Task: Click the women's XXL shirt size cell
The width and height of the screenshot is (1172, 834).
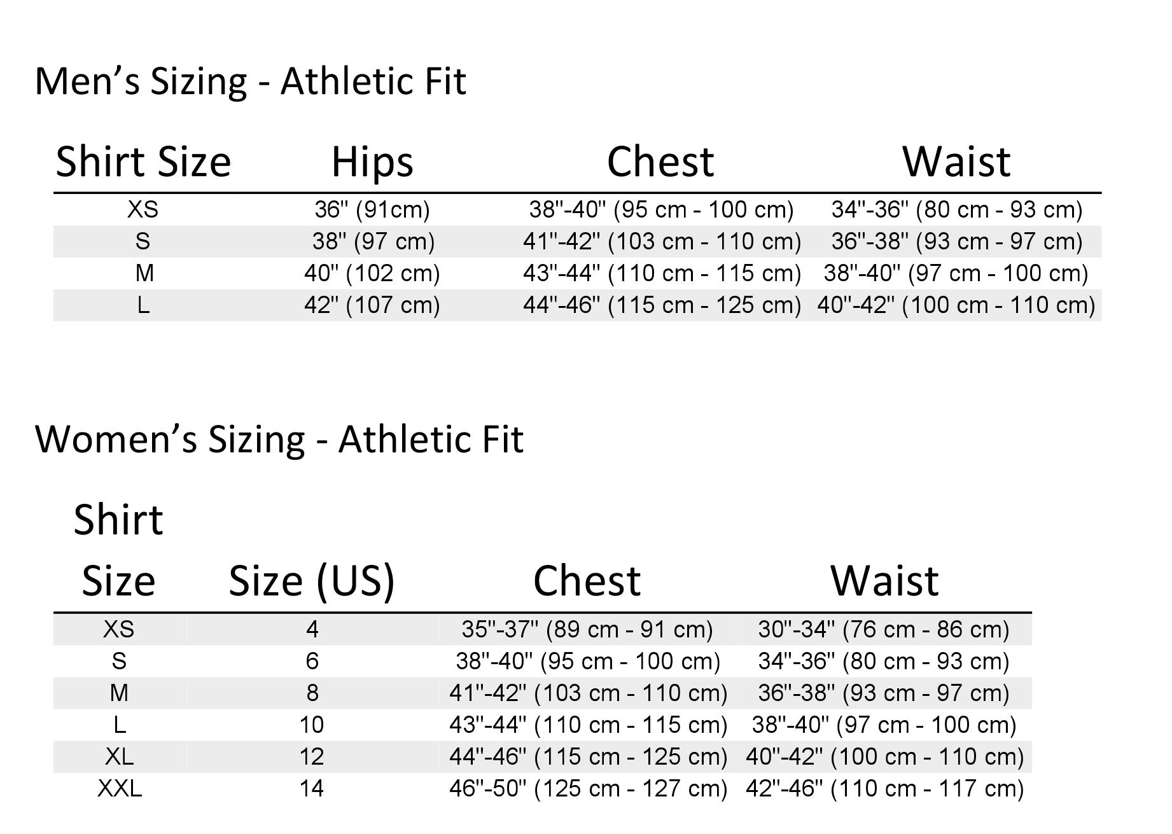Action: point(120,788)
